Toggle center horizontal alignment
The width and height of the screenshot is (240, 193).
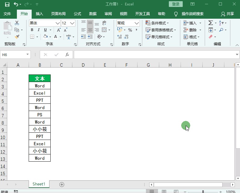90,30
